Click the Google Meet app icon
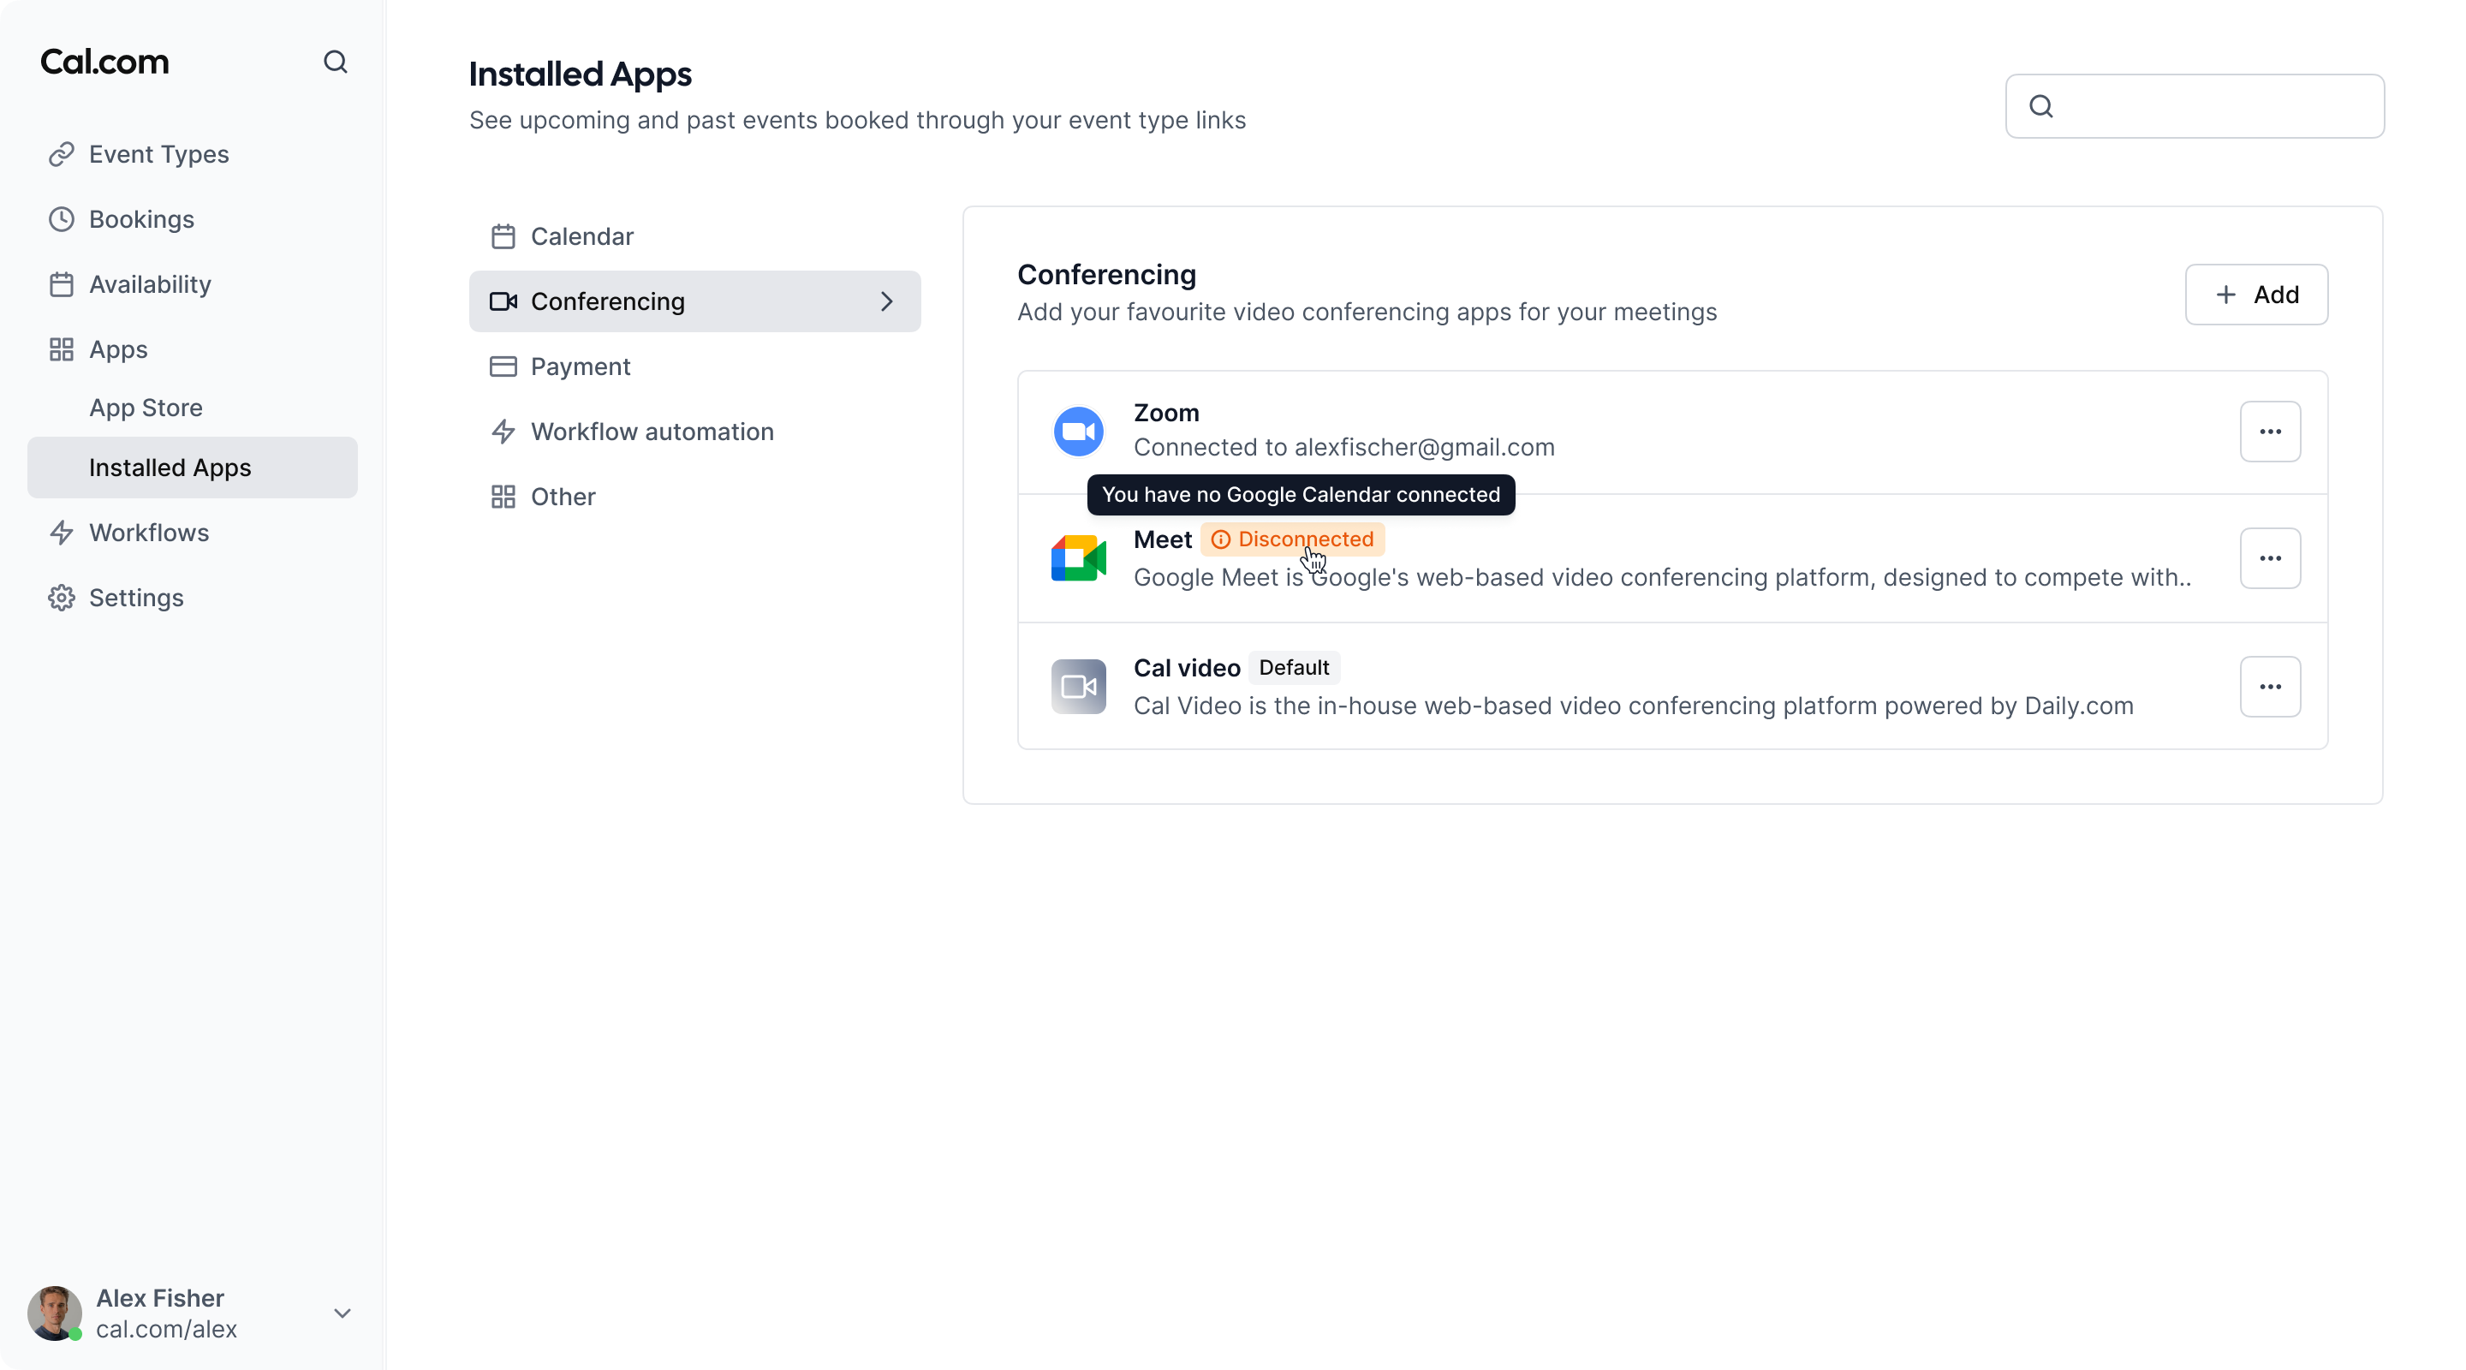The image size is (2466, 1370). (x=1078, y=558)
